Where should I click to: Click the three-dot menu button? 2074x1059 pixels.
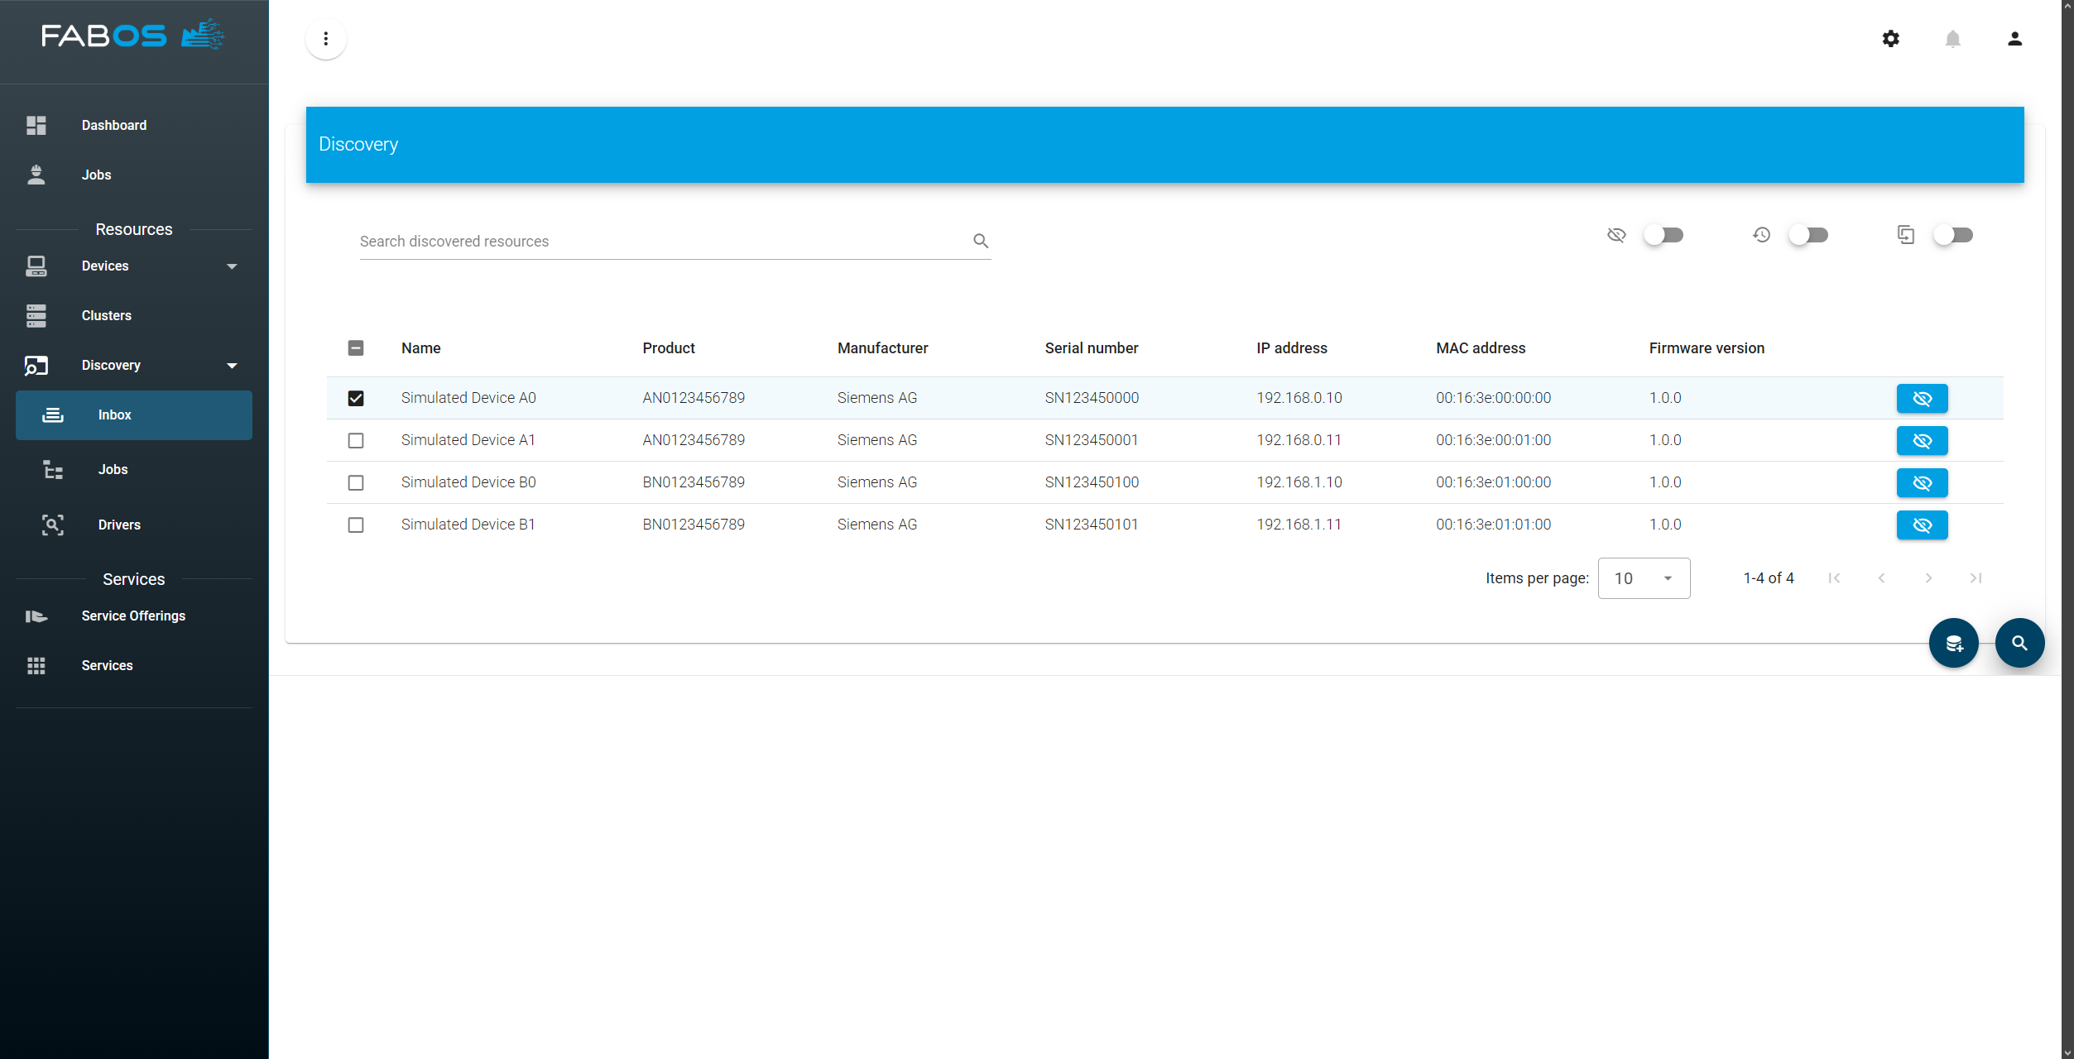[x=326, y=39]
